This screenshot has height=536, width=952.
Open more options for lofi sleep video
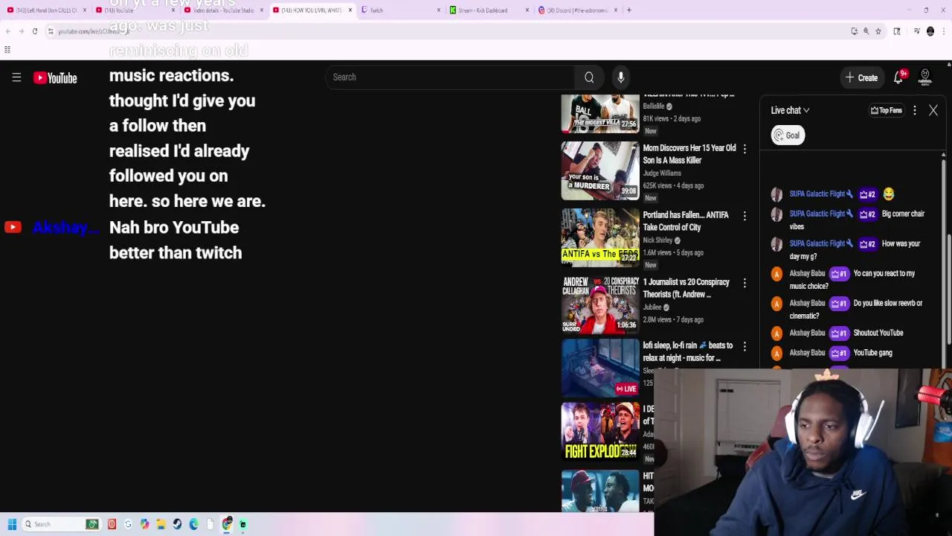[744, 346]
